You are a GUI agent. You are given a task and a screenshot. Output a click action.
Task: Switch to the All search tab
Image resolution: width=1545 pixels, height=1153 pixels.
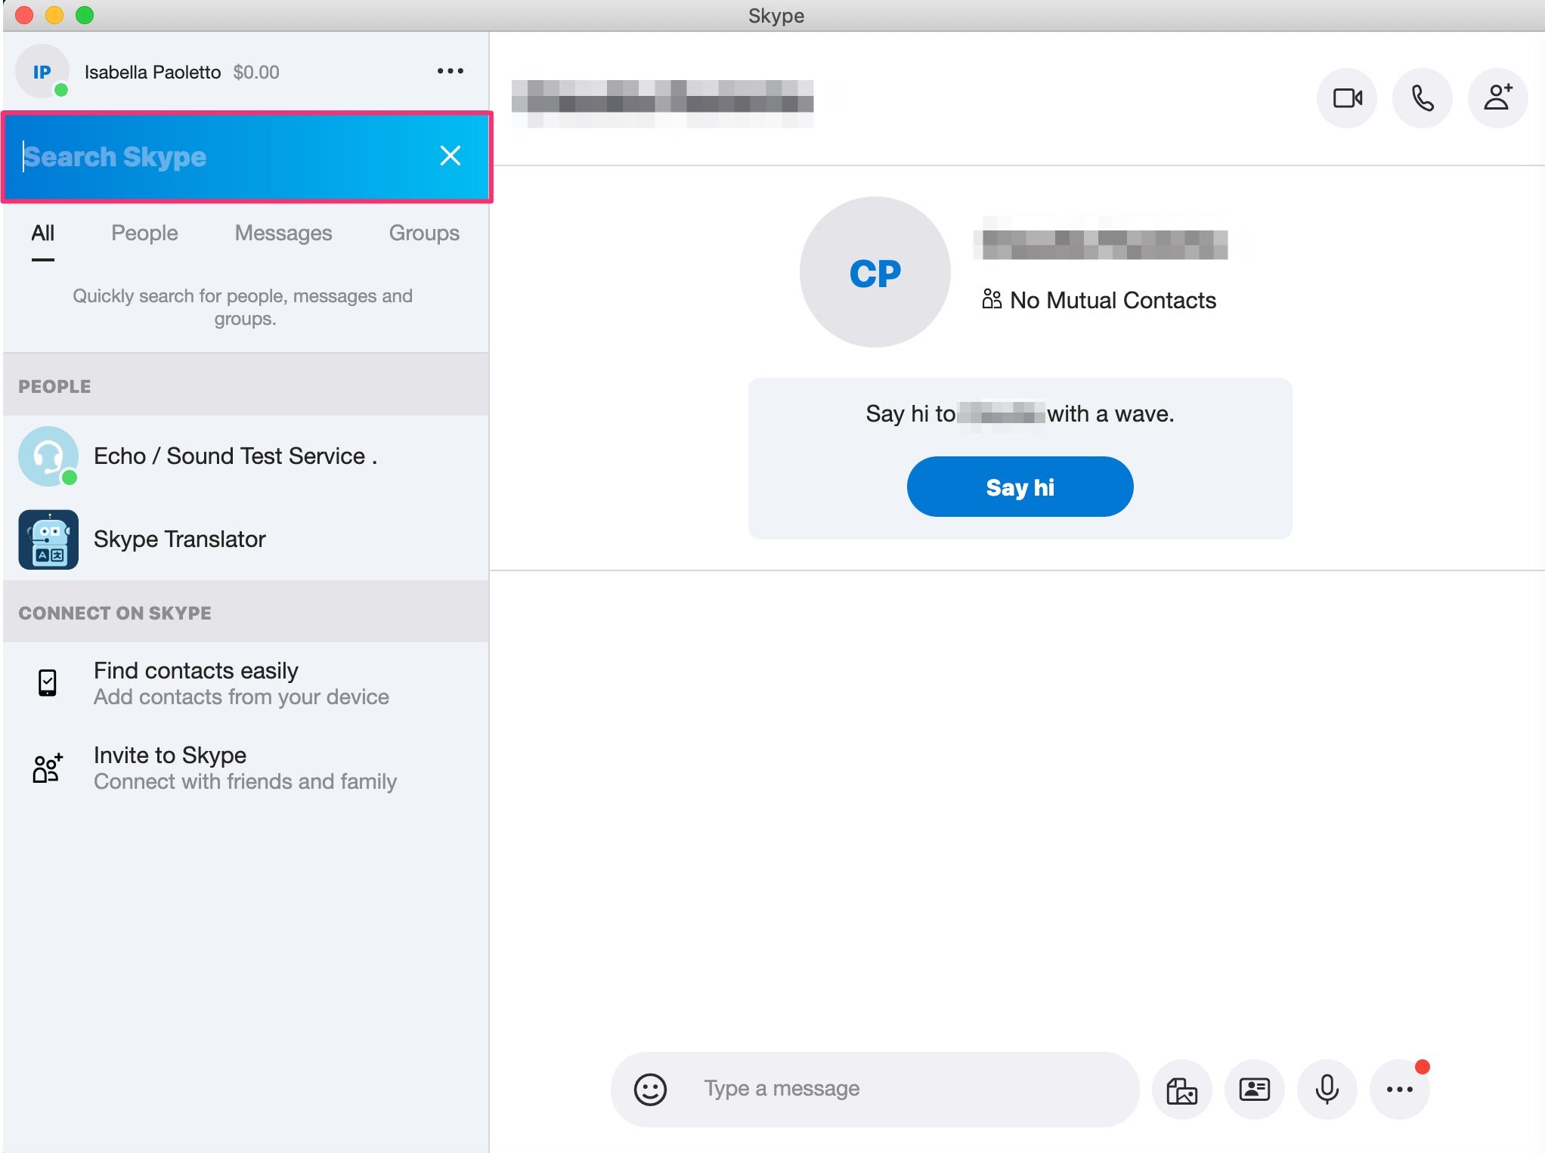coord(42,233)
